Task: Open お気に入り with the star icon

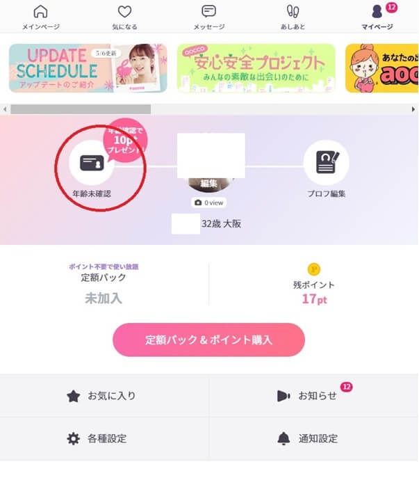Action: pyautogui.click(x=104, y=396)
